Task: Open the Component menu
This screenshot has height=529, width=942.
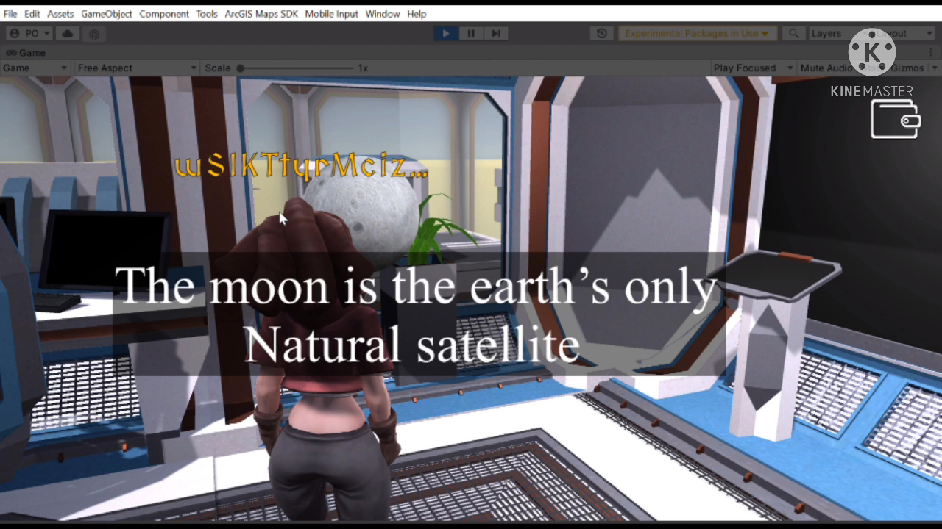Action: [164, 14]
